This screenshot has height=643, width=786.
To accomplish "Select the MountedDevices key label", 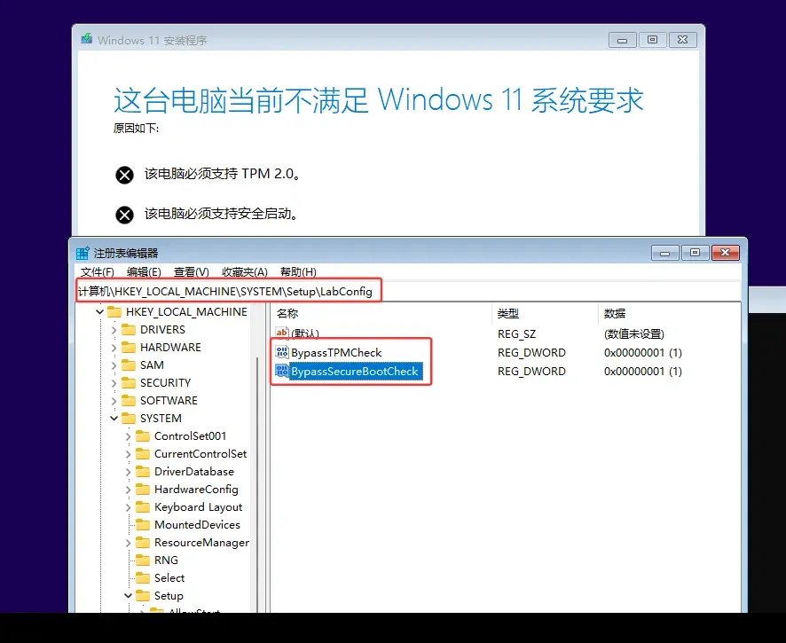I will point(197,525).
